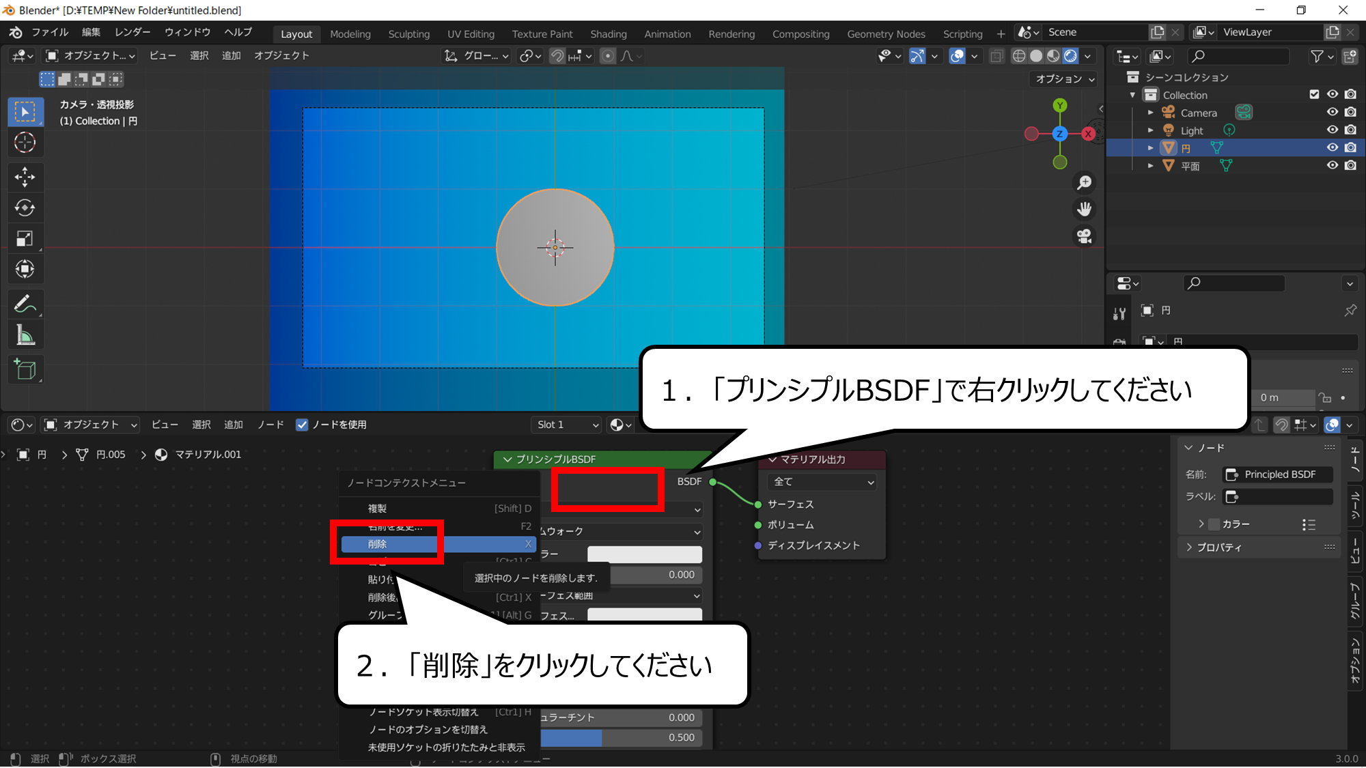Hide the 平面 object in viewport
The width and height of the screenshot is (1366, 768).
(1332, 165)
